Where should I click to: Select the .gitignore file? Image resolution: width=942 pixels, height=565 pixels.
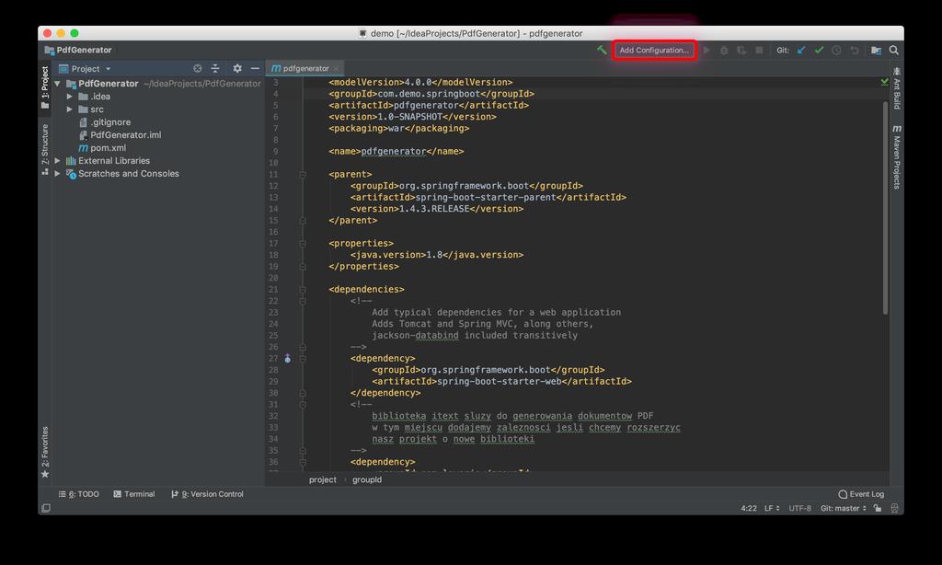(105, 122)
